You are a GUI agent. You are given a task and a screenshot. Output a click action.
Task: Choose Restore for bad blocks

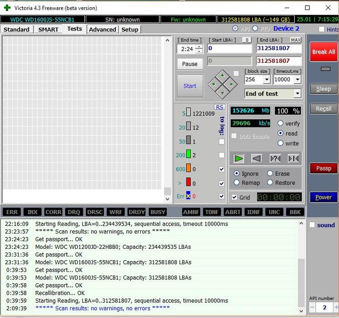[270, 183]
